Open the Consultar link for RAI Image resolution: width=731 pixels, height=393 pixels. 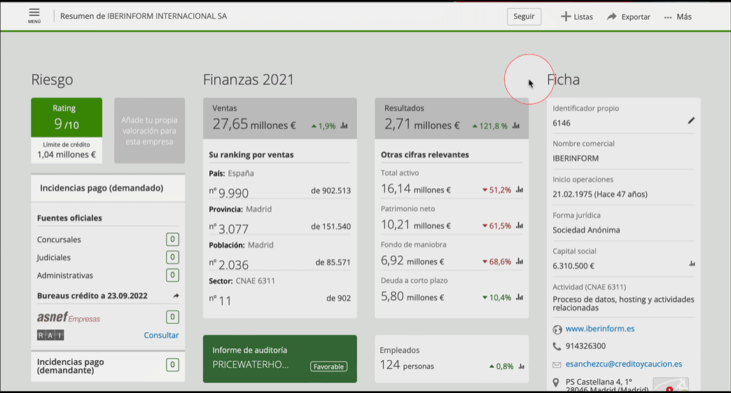(161, 335)
